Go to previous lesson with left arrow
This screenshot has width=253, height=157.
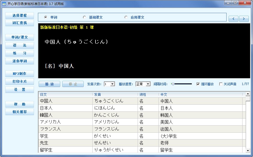tap(233, 19)
